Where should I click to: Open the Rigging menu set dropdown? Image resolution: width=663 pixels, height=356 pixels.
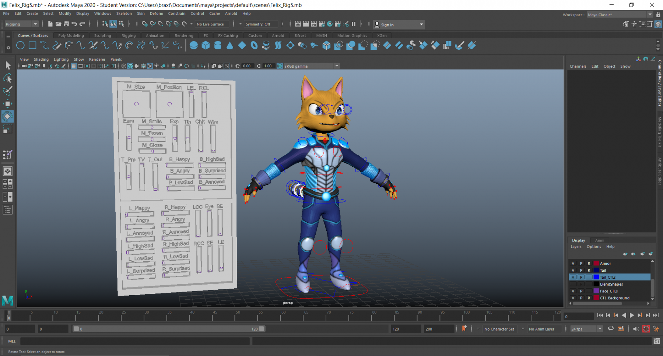(x=21, y=24)
